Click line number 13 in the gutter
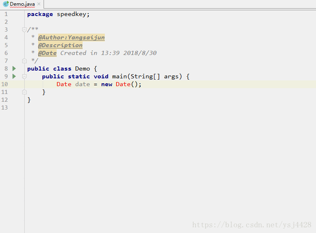 coord(5,107)
